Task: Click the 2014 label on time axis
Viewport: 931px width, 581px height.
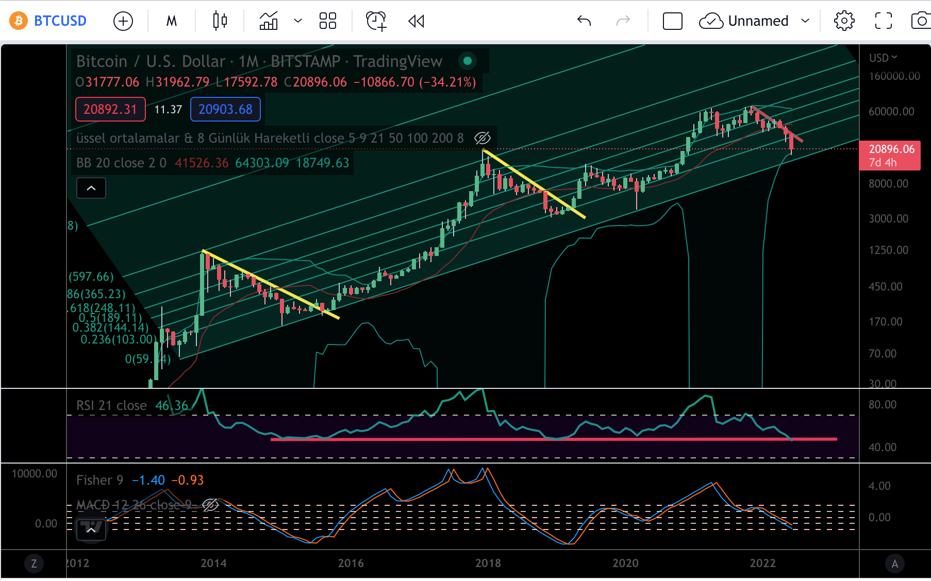Action: (213, 563)
